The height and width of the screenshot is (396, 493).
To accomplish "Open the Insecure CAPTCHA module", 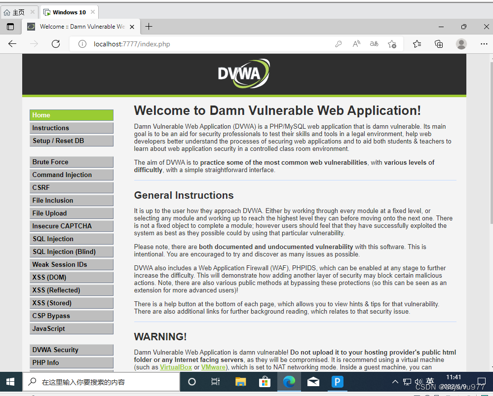I will coord(72,226).
